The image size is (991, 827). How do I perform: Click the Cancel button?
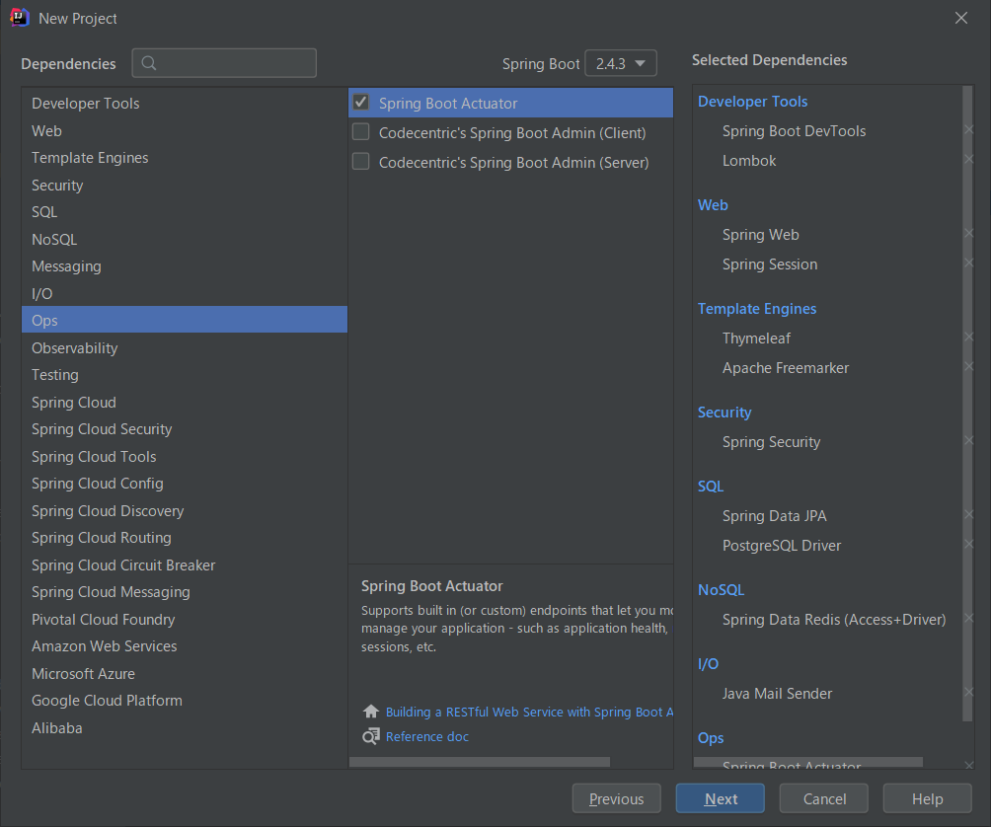pos(823,798)
